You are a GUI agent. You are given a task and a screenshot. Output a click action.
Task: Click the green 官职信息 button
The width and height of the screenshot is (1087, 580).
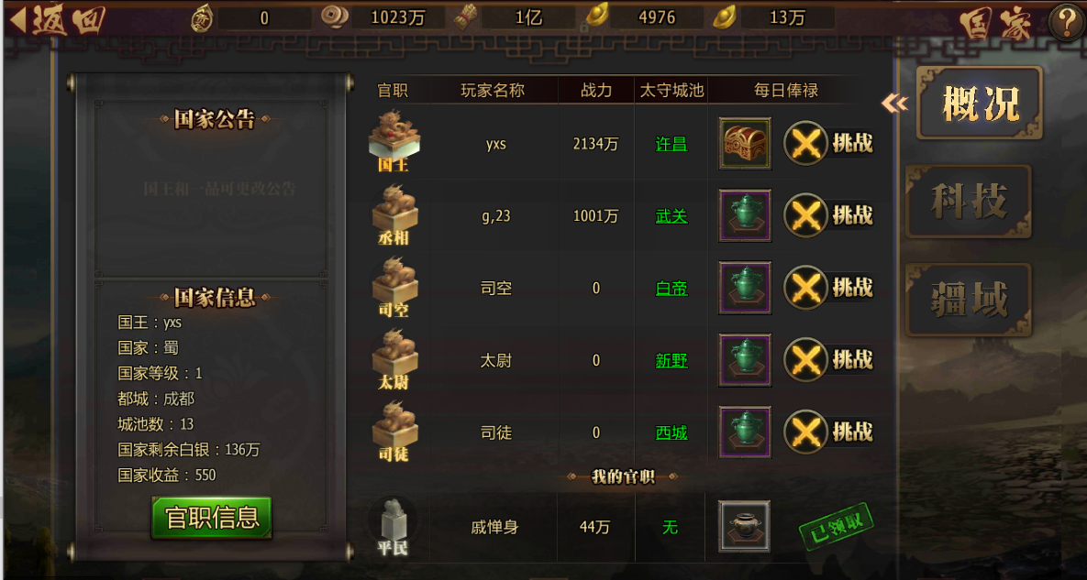[212, 518]
